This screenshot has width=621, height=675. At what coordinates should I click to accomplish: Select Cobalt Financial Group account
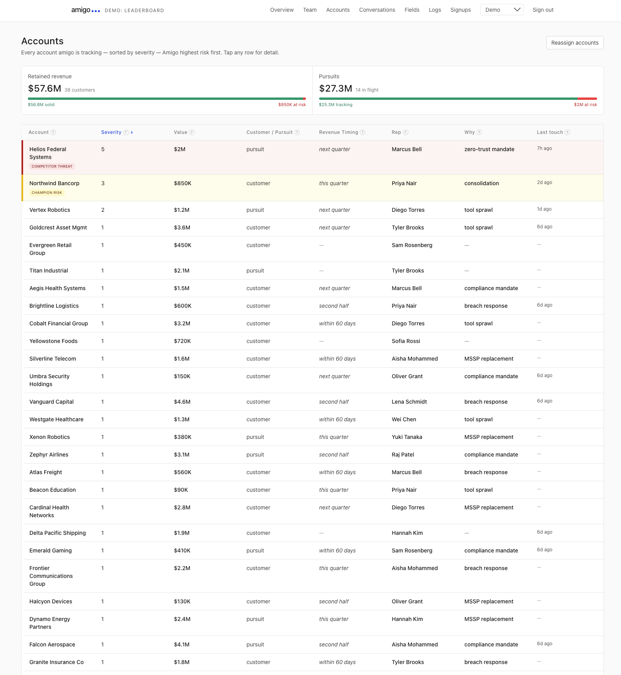pyautogui.click(x=312, y=323)
